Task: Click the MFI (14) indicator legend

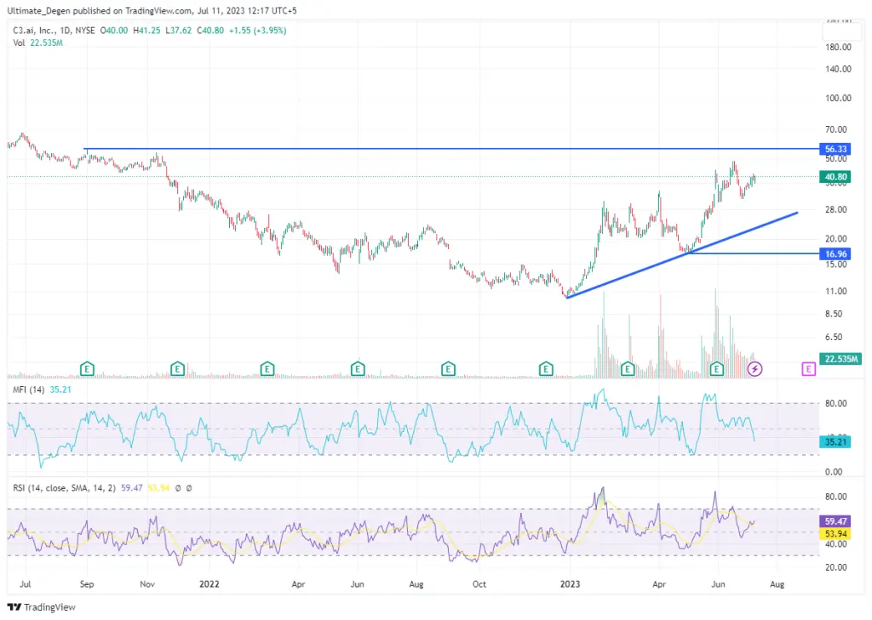Action: [x=29, y=390]
